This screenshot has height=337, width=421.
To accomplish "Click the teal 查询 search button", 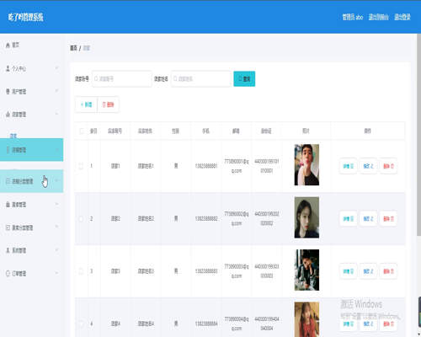I will (x=244, y=79).
